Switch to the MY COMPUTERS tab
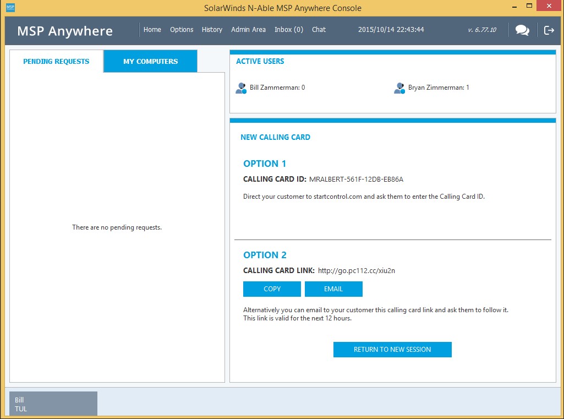 (x=150, y=61)
